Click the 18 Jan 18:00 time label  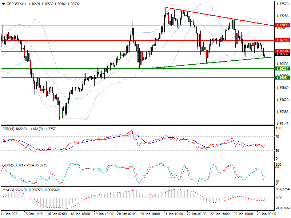click(80, 214)
